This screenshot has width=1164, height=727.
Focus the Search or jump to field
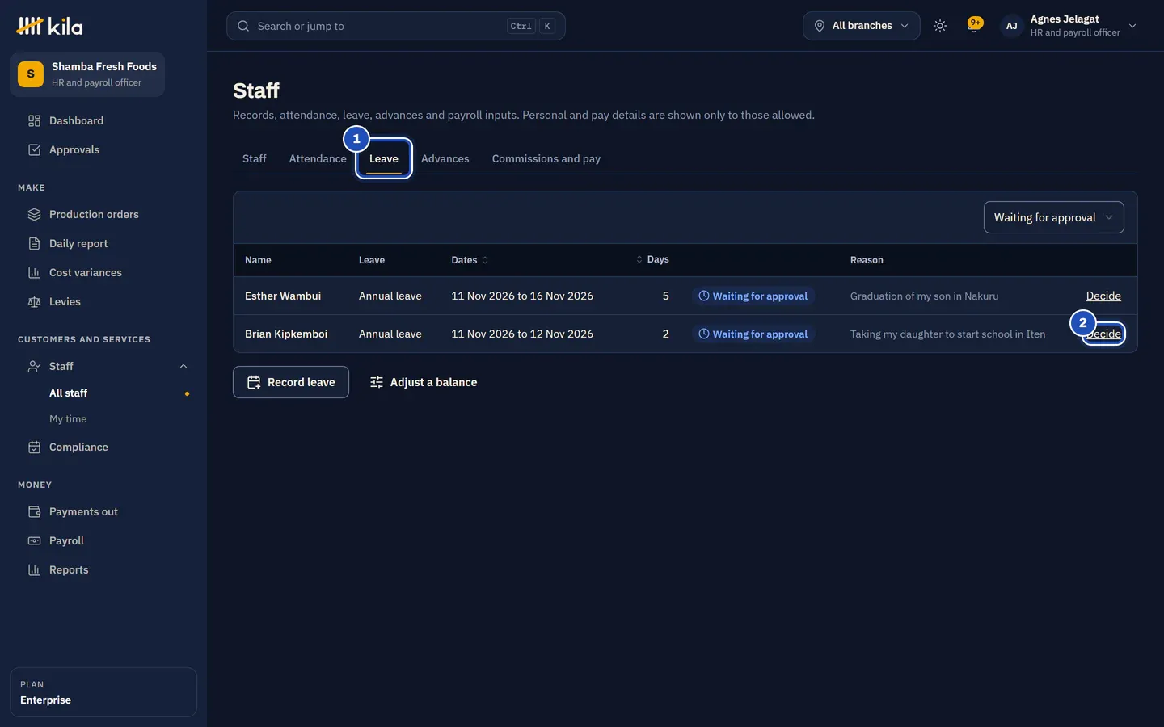coord(395,26)
